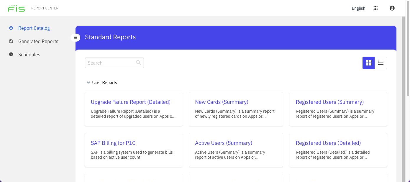Open the apps grid icon in header
Viewport: 410px width, 182px height.
pos(375,8)
